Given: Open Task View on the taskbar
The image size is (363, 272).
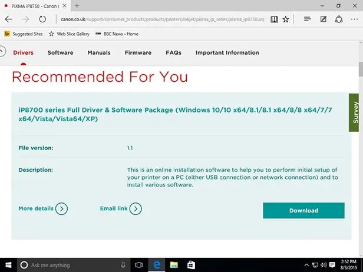Looking at the screenshot, I should (x=138, y=265).
